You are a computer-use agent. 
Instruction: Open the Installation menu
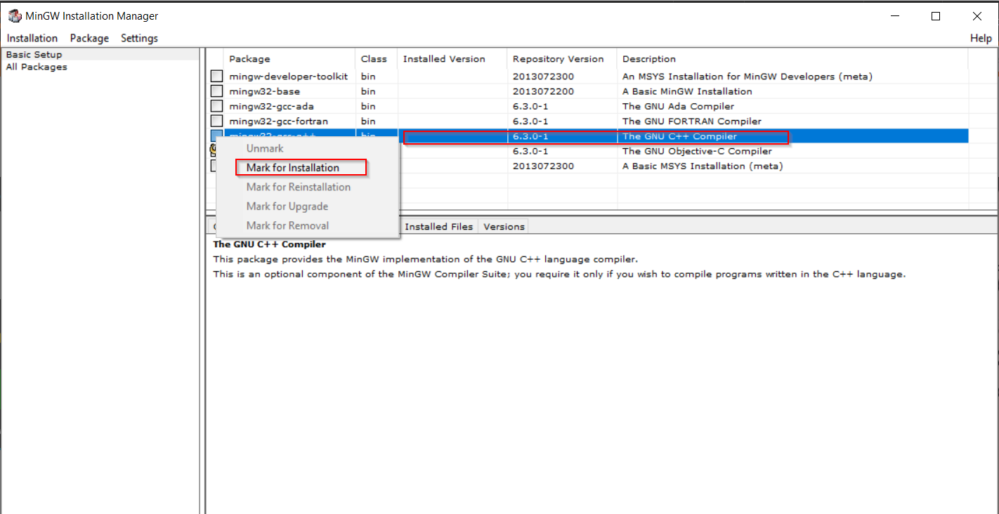pos(32,38)
